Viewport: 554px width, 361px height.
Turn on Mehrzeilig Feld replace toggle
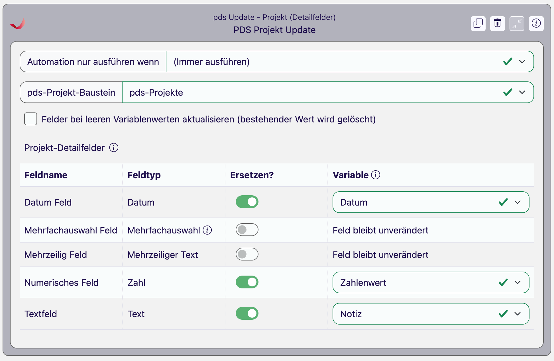point(247,254)
